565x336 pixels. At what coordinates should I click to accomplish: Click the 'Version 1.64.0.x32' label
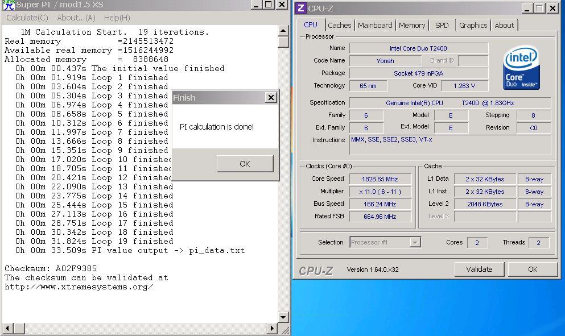pos(373,269)
